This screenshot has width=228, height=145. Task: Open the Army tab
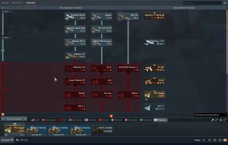(5, 3)
